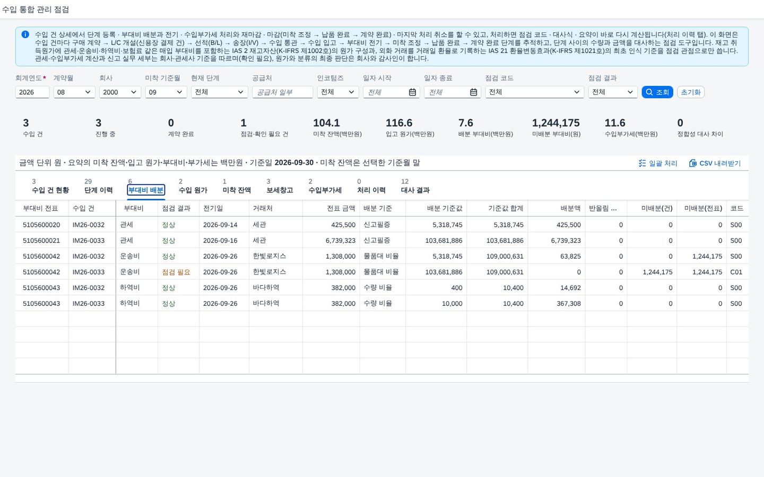Open the calendar picker for 일자 종료

pos(474,92)
